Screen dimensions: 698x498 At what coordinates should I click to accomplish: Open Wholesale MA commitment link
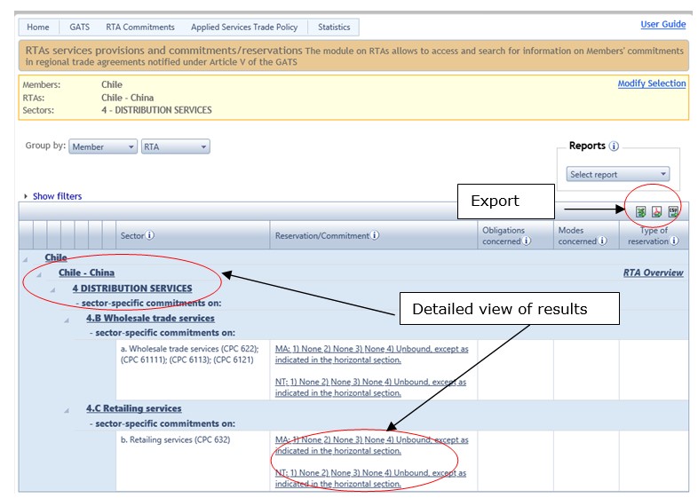coord(372,354)
